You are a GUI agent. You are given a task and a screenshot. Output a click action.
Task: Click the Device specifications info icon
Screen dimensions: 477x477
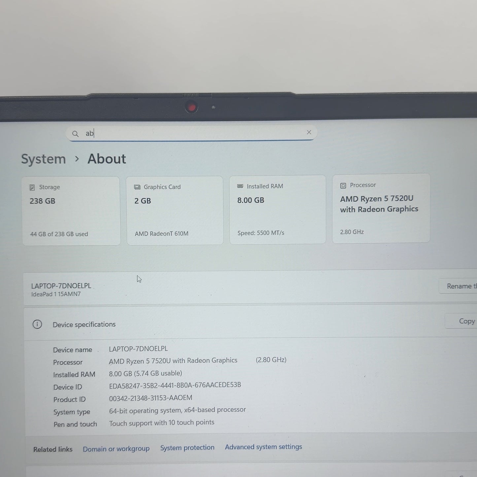tap(37, 324)
